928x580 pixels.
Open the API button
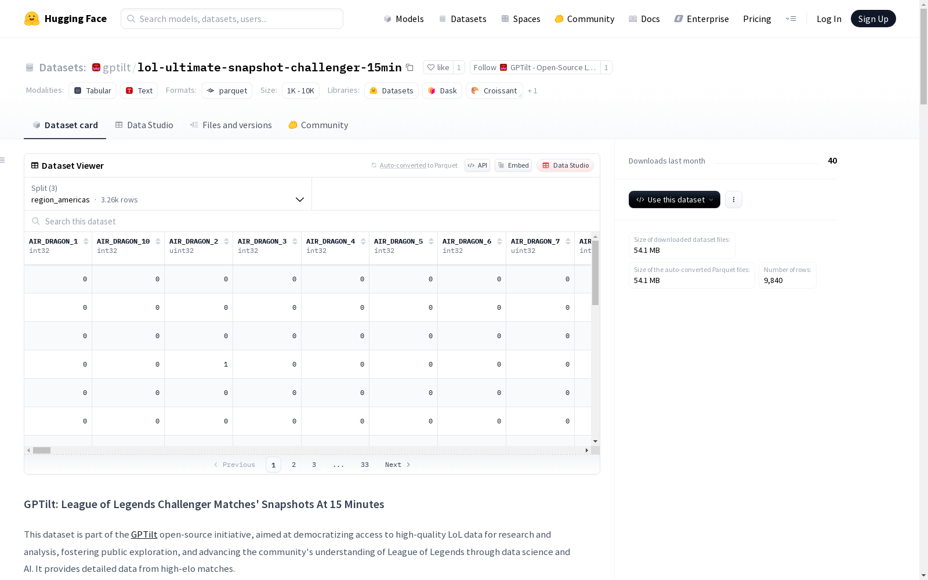477,165
